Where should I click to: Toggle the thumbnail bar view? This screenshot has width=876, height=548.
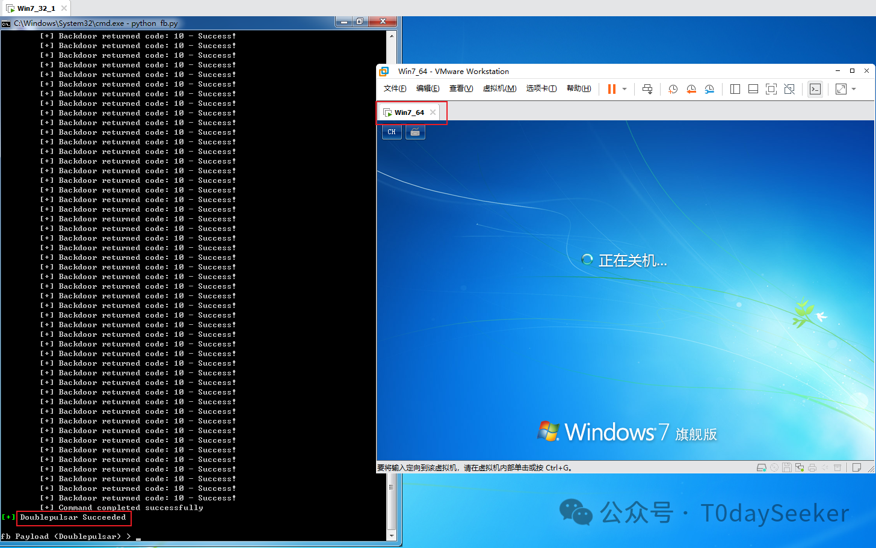(753, 89)
